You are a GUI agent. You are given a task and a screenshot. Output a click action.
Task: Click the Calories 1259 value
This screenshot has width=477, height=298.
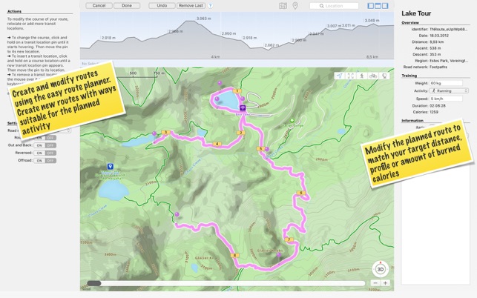[x=434, y=112]
